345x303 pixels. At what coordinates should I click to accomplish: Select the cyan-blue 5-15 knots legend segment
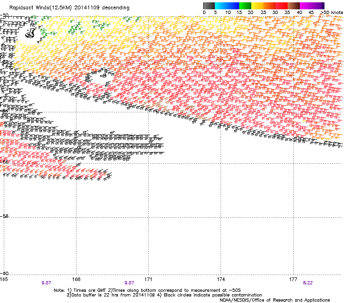(x=227, y=6)
